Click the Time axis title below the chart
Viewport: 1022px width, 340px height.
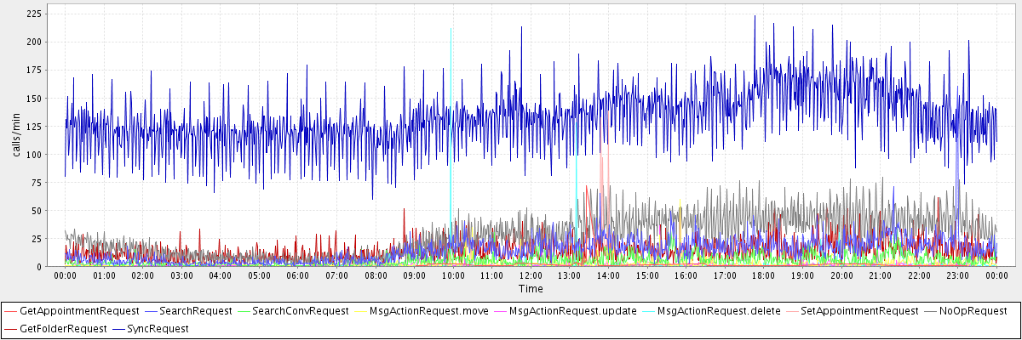point(530,289)
